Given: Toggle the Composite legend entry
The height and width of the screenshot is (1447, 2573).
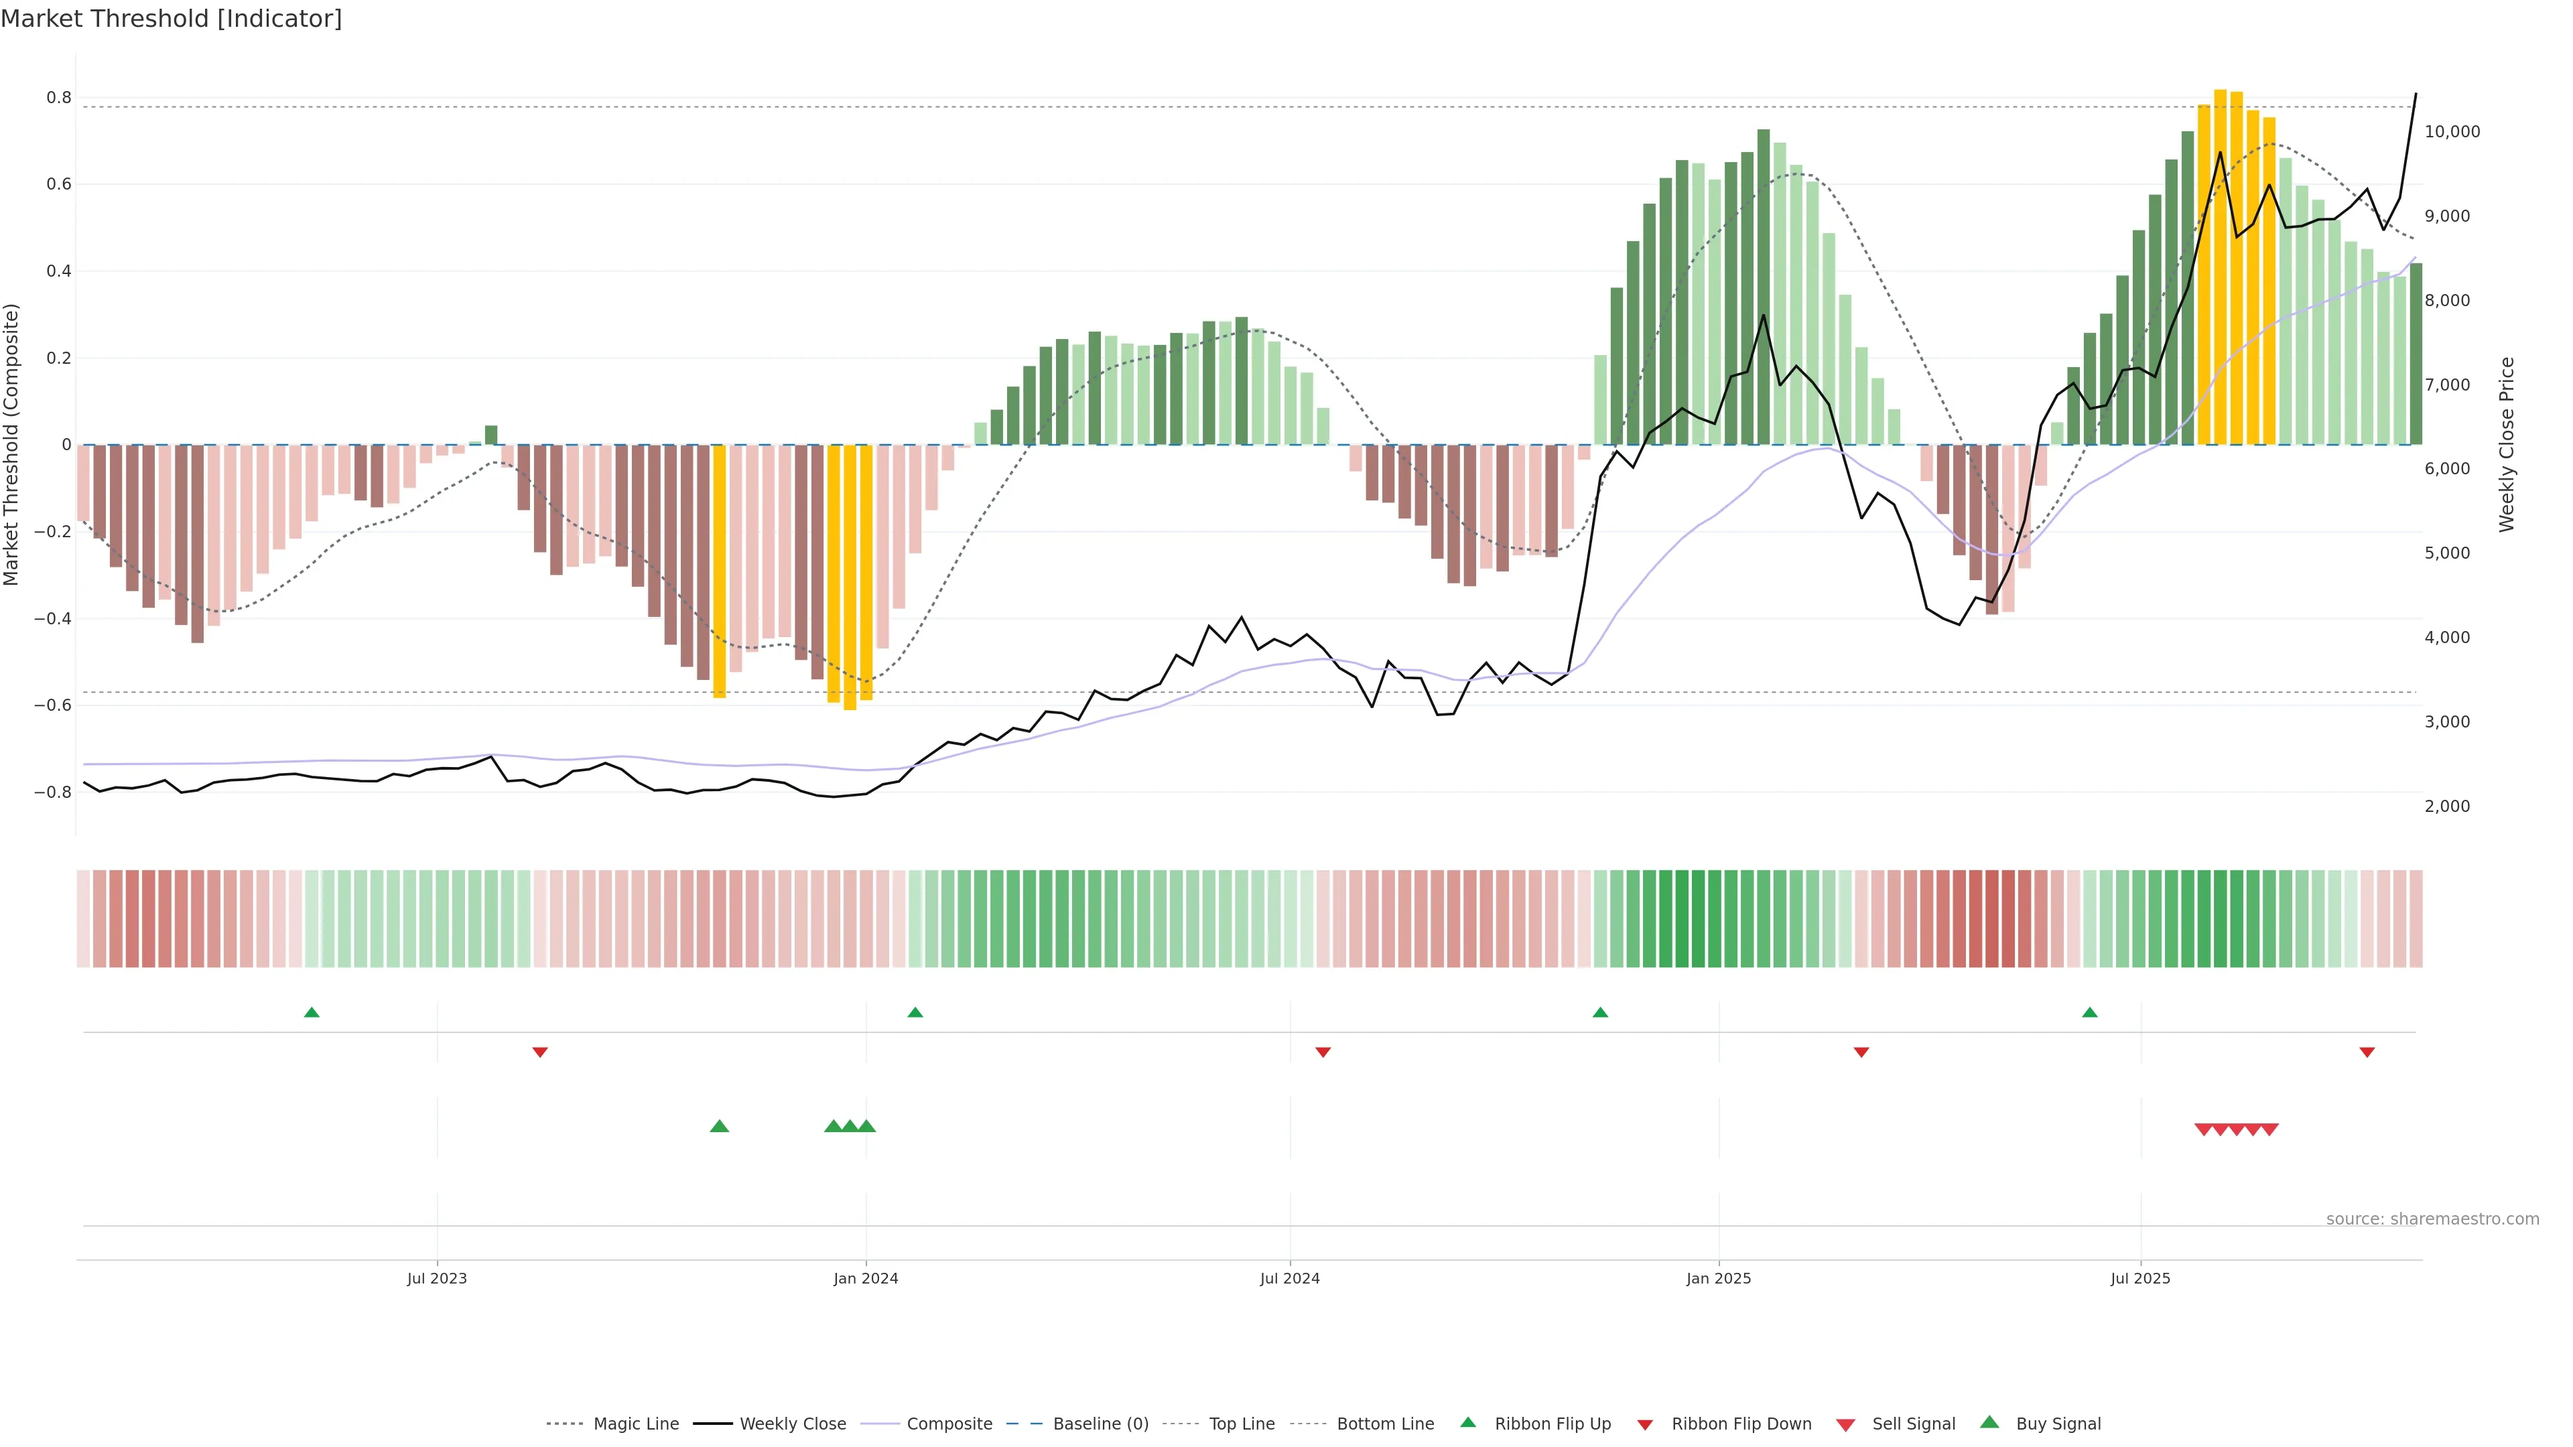Looking at the screenshot, I should click(949, 1424).
